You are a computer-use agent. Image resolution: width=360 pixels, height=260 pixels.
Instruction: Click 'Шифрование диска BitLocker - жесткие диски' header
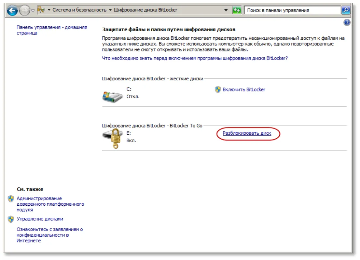[x=152, y=79]
